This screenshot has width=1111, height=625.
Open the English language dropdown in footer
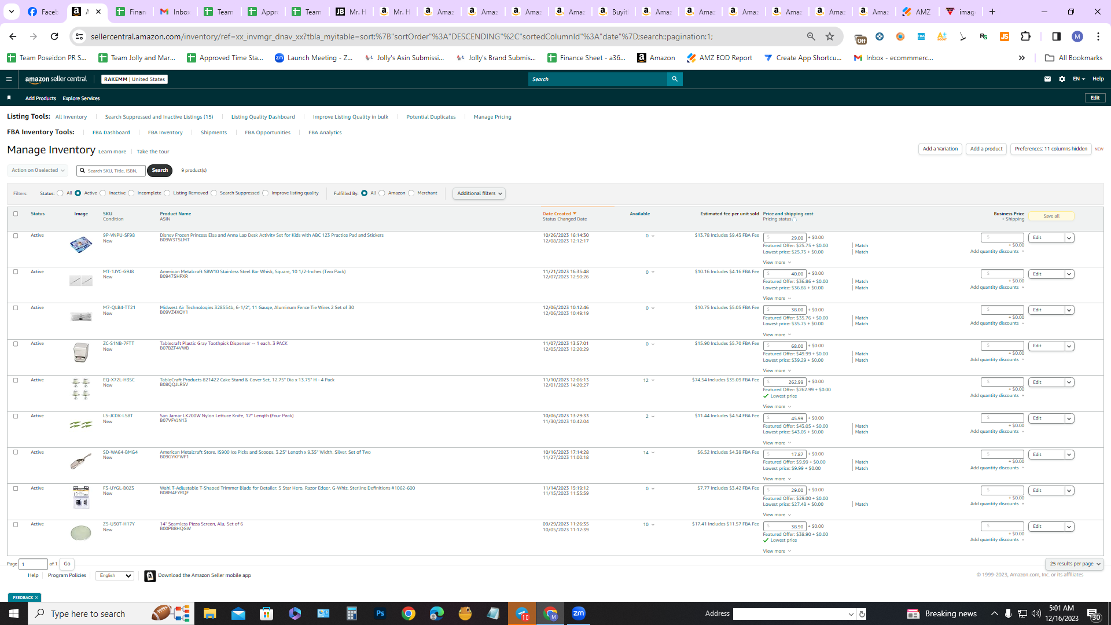[115, 576]
